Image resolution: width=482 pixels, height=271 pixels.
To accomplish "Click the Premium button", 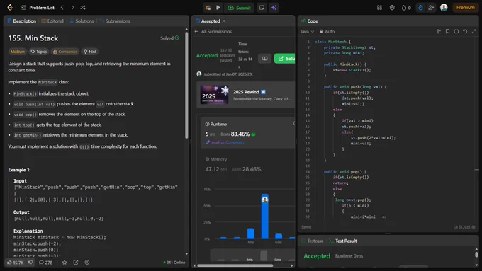I will (x=465, y=7).
